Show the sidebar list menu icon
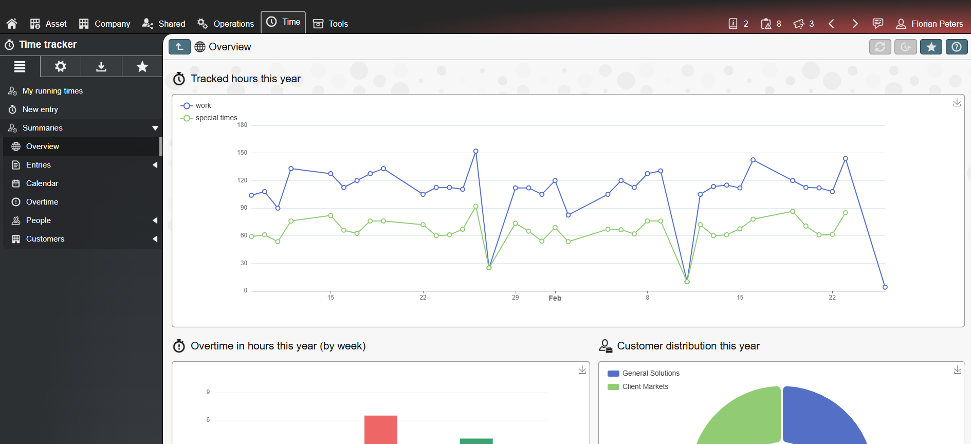This screenshot has width=971, height=444. [x=20, y=66]
